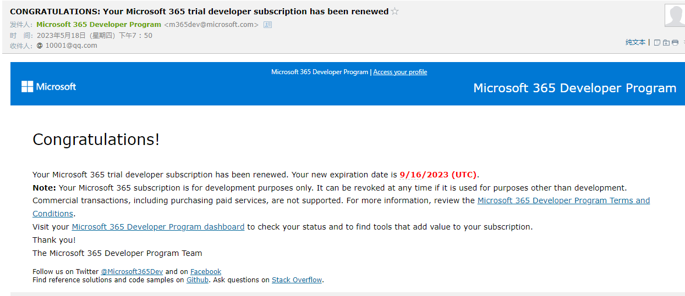Open the Github link
685x296 pixels.
[198, 280]
